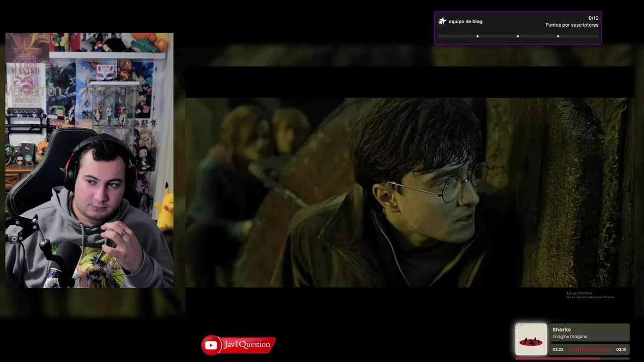The width and height of the screenshot is (644, 362).
Task: Click the webcam feed of the streamer
Action: tap(89, 160)
